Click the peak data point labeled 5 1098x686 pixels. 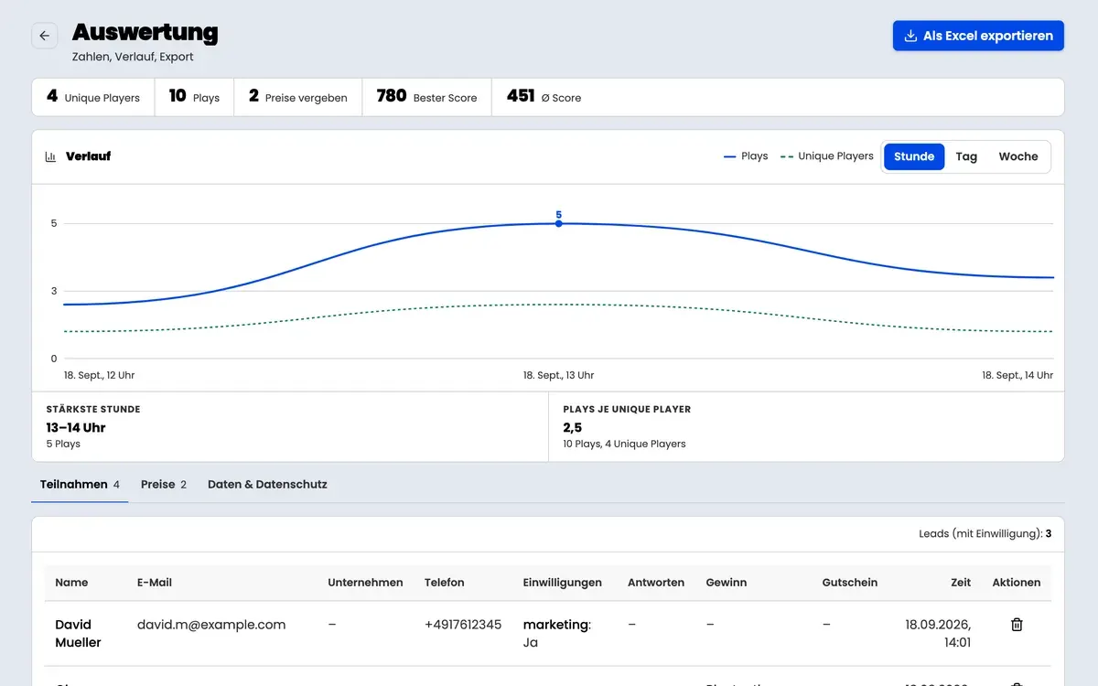pos(558,223)
